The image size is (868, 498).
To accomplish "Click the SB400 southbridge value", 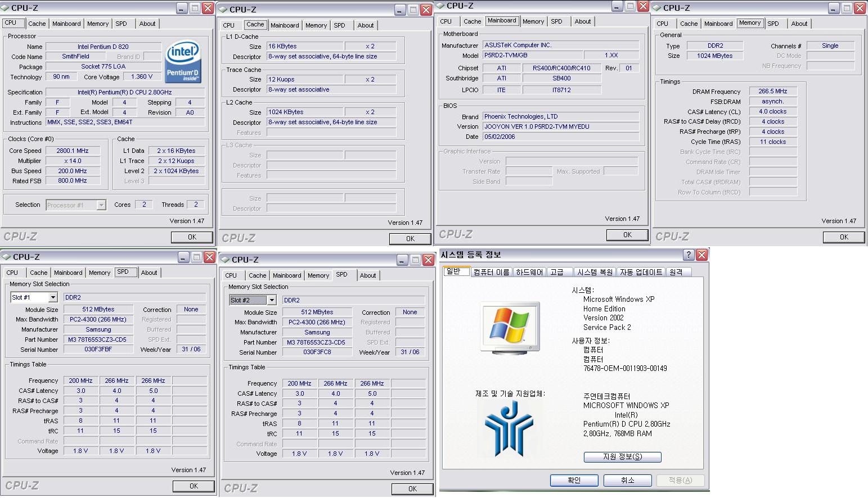I will click(561, 79).
